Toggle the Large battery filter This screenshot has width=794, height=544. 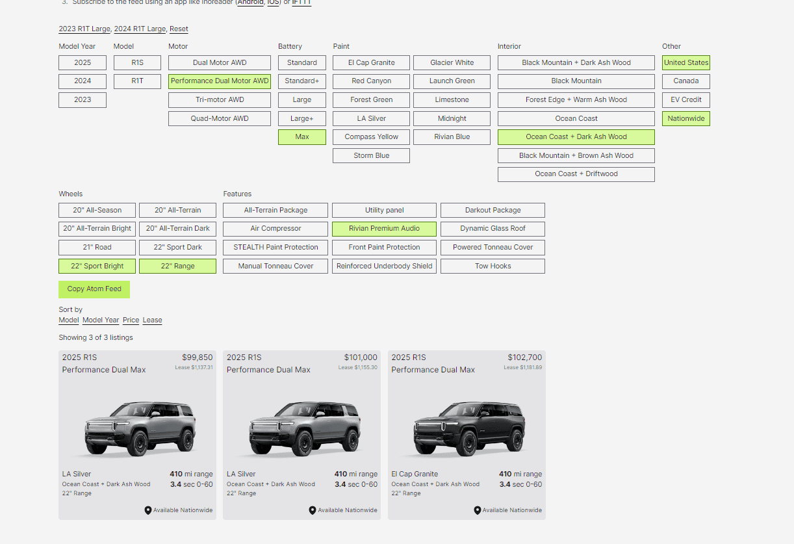click(302, 100)
